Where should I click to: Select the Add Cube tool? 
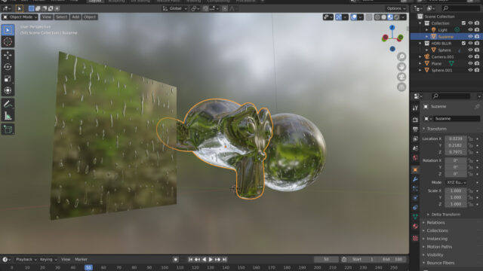(x=8, y=129)
